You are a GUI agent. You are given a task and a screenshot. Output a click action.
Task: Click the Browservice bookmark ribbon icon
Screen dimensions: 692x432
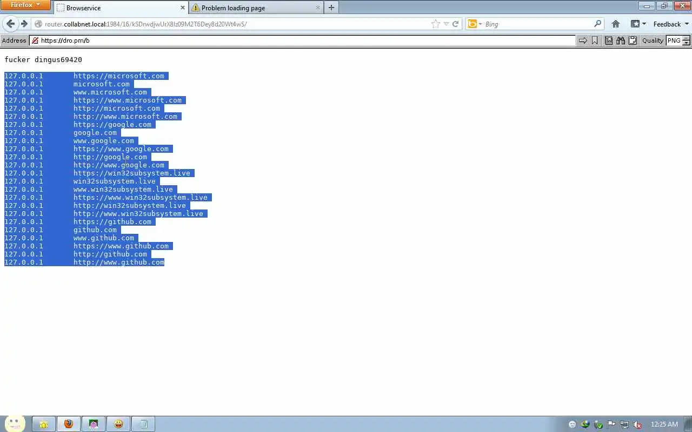point(595,40)
